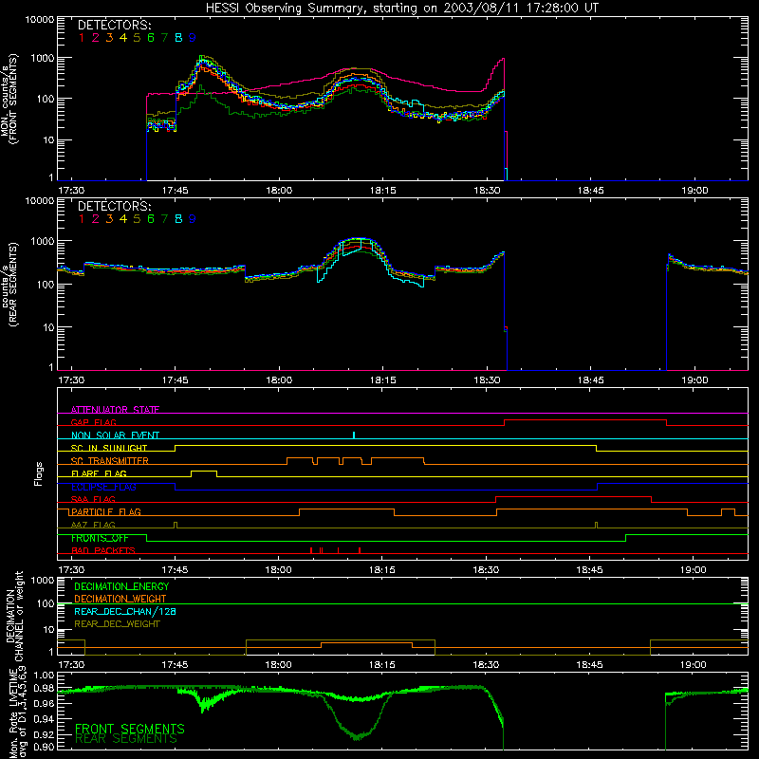Click the REAR_DEC_WEIGHT legend label
The height and width of the screenshot is (759, 759).
click(x=117, y=624)
